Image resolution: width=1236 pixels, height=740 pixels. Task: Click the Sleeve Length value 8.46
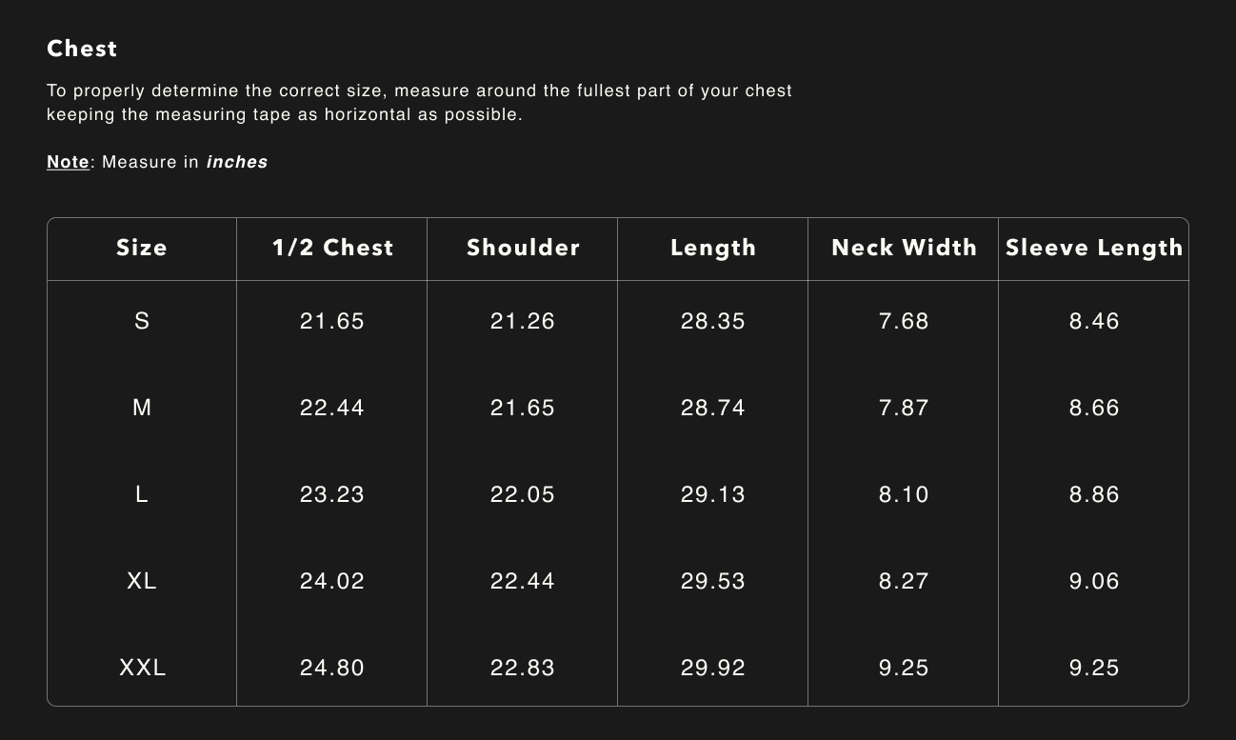pyautogui.click(x=1094, y=321)
